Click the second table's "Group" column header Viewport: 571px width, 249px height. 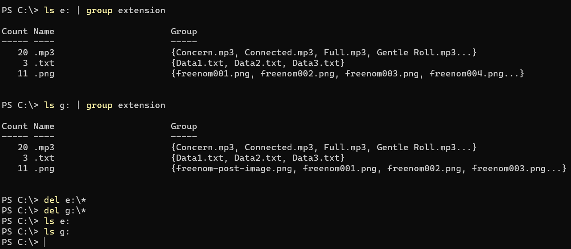click(x=184, y=126)
